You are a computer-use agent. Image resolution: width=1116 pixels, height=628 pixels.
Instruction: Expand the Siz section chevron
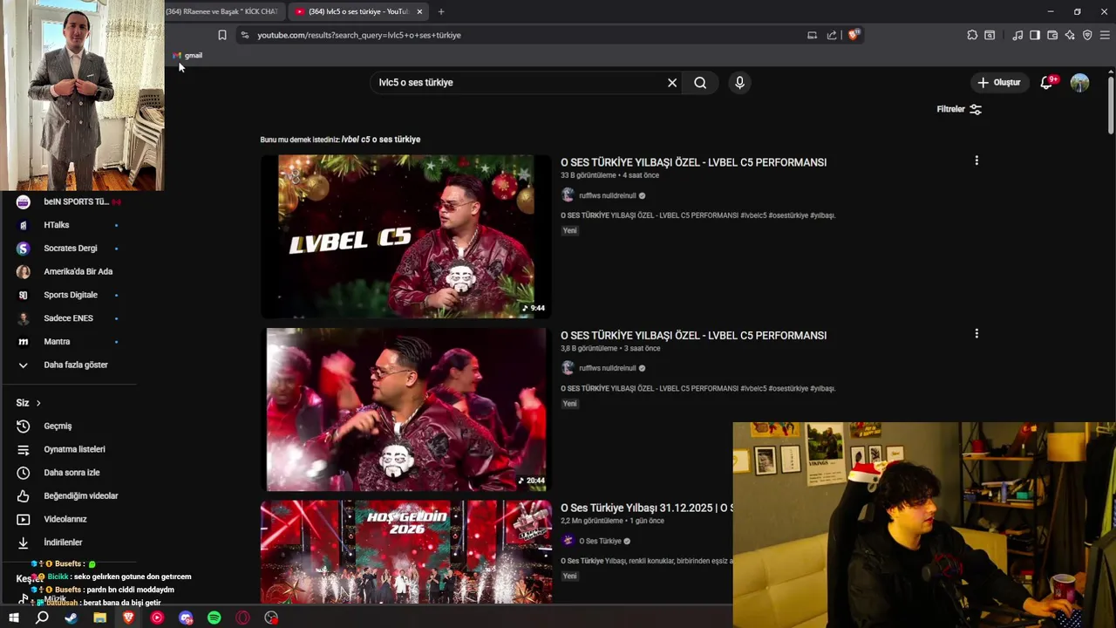[38, 403]
